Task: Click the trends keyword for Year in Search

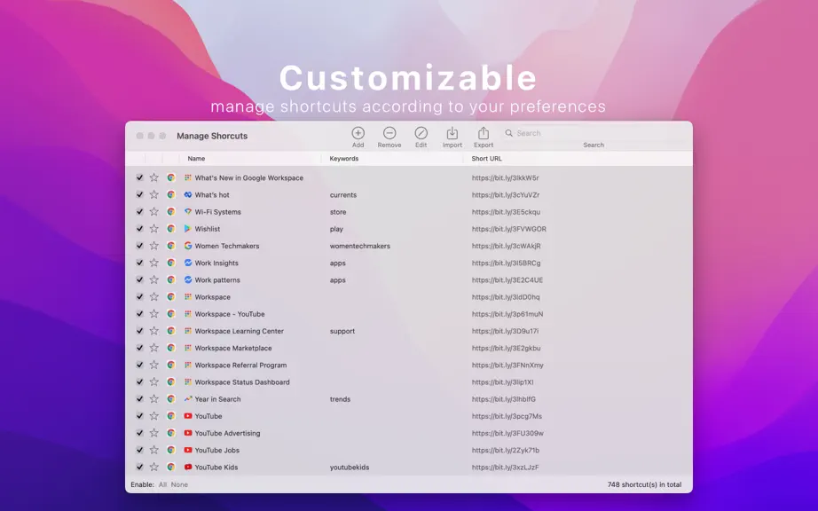Action: (340, 399)
